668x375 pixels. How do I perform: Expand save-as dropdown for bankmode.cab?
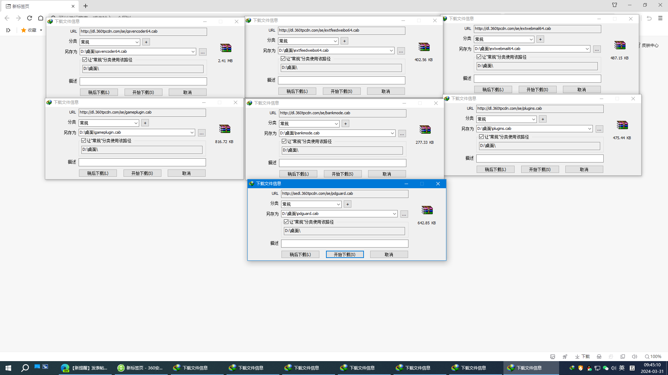[392, 133]
